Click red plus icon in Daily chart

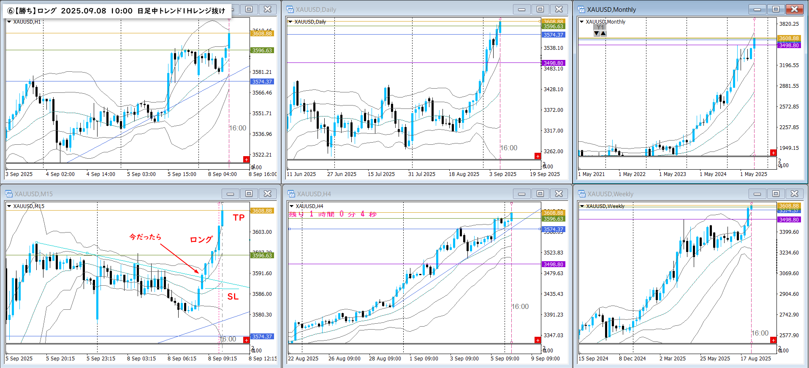pos(538,156)
